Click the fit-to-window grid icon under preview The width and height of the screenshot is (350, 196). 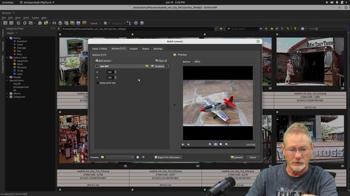pyautogui.click(x=215, y=144)
